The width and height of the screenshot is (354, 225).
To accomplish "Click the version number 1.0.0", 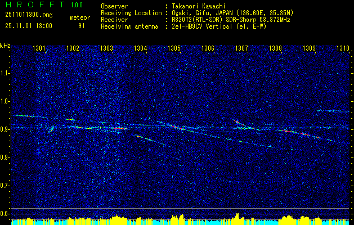I will [x=77, y=5].
